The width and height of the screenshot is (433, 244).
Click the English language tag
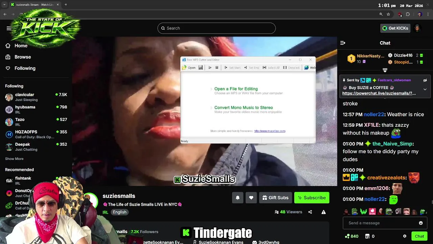119,212
